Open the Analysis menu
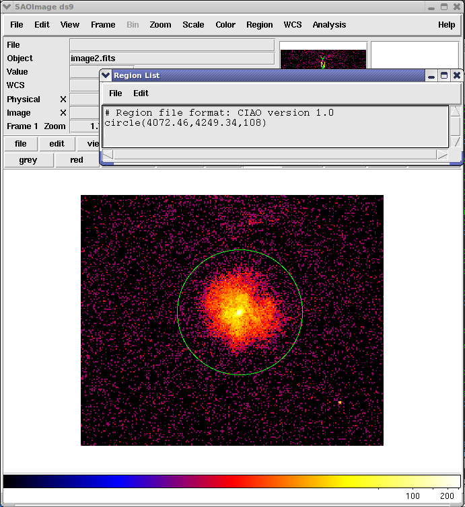Viewport: 465px width, 507px height. (x=329, y=25)
